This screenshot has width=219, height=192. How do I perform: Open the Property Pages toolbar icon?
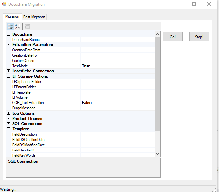click(x=27, y=27)
